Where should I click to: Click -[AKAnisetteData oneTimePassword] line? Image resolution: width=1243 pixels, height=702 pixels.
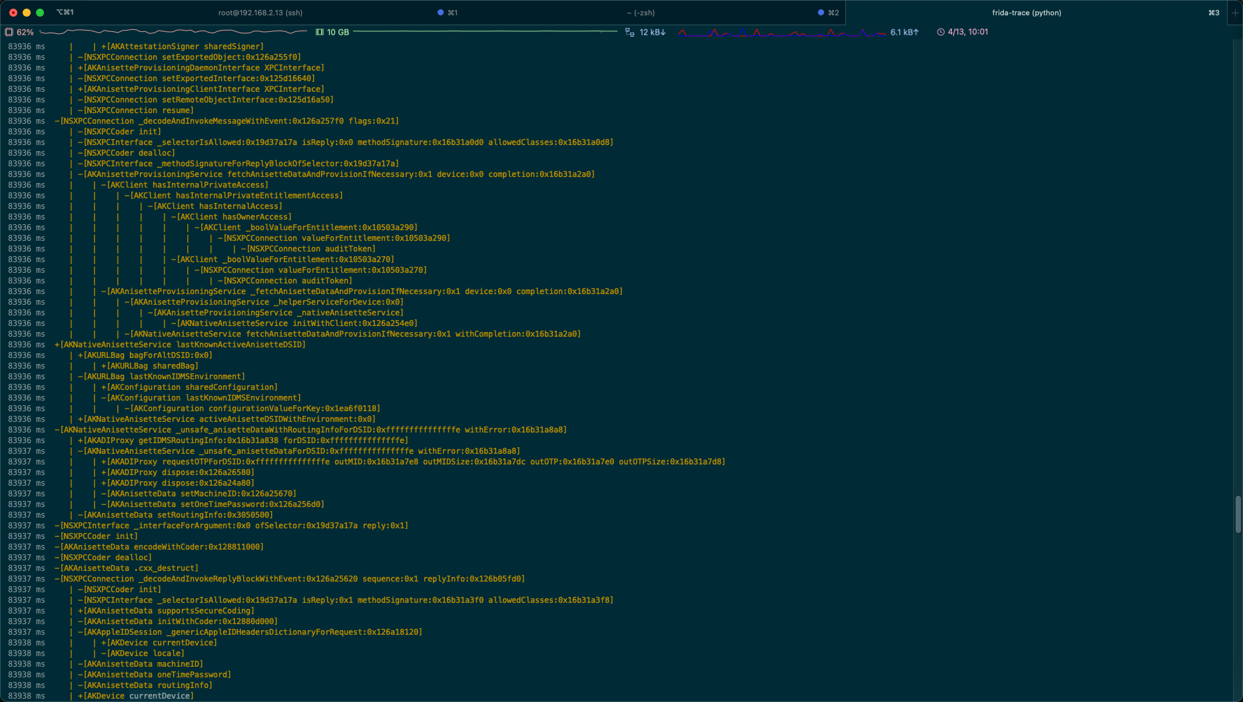coord(155,675)
